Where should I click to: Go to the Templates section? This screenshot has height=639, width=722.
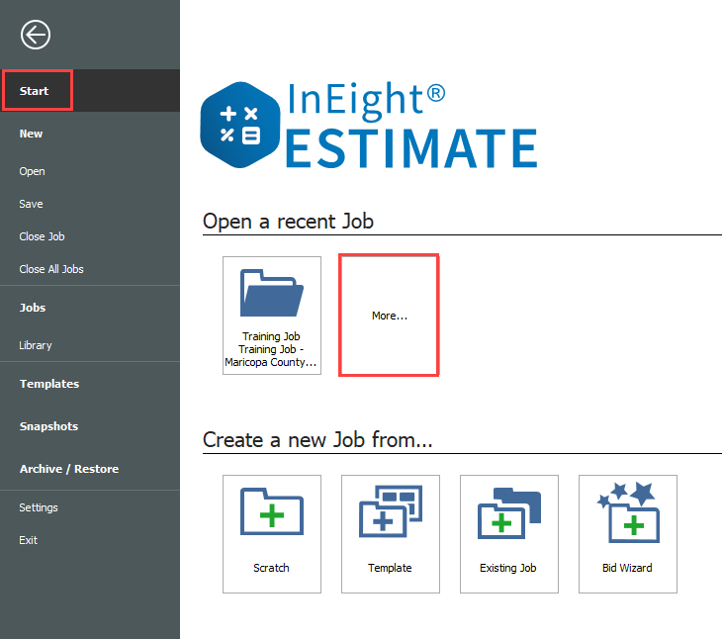click(x=49, y=384)
